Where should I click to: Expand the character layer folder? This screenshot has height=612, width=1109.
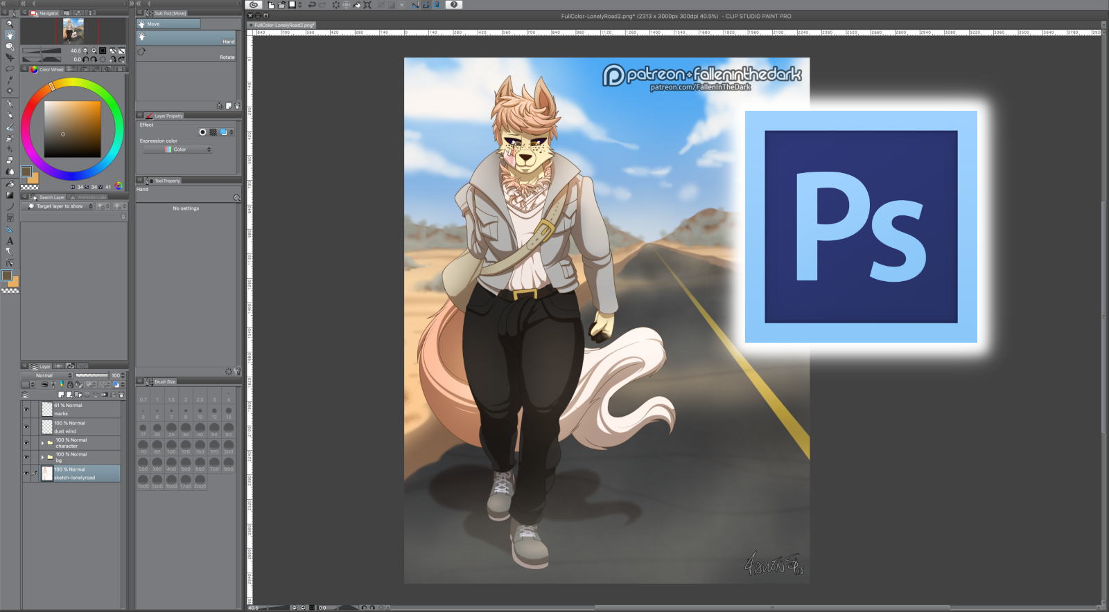click(x=42, y=443)
